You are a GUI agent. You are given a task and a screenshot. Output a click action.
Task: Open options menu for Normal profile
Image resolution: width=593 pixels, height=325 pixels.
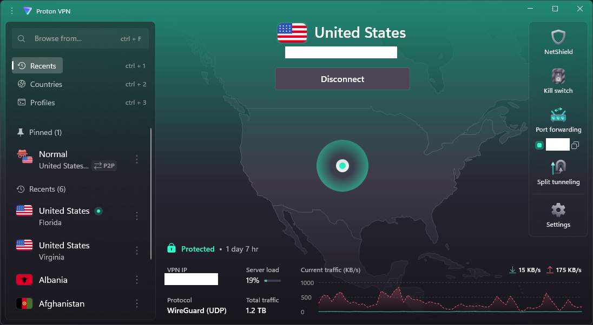coord(137,159)
